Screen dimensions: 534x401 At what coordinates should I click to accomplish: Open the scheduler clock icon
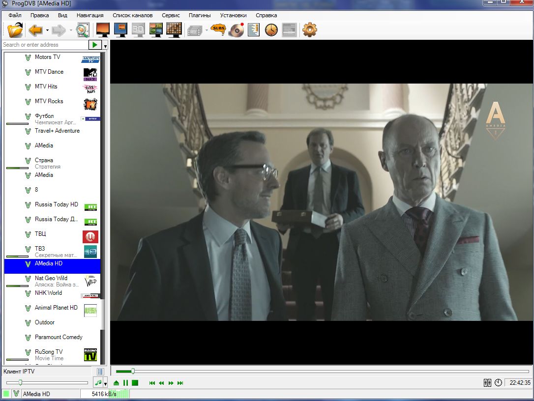click(271, 30)
